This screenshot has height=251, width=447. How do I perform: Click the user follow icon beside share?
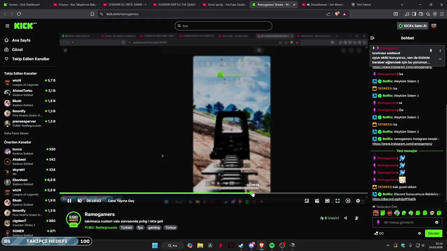coord(357,218)
